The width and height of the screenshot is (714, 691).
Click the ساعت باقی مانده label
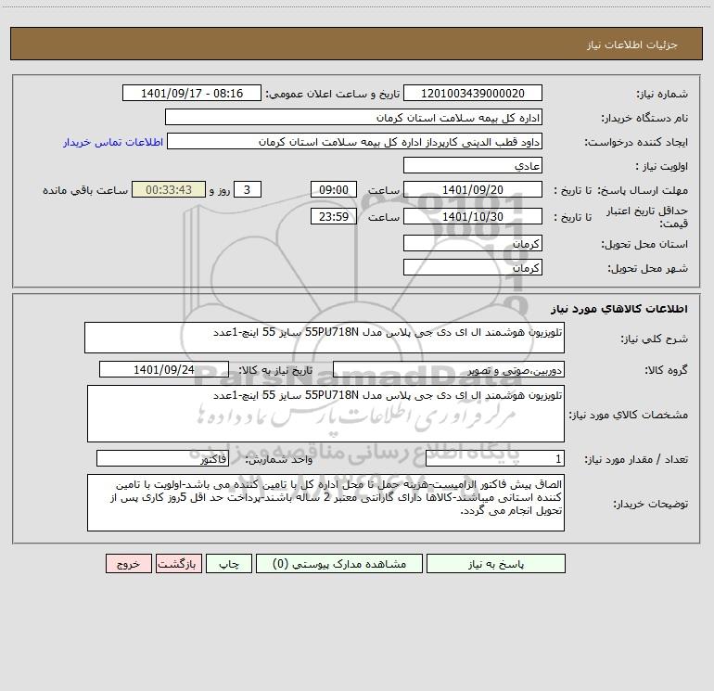(x=85, y=190)
